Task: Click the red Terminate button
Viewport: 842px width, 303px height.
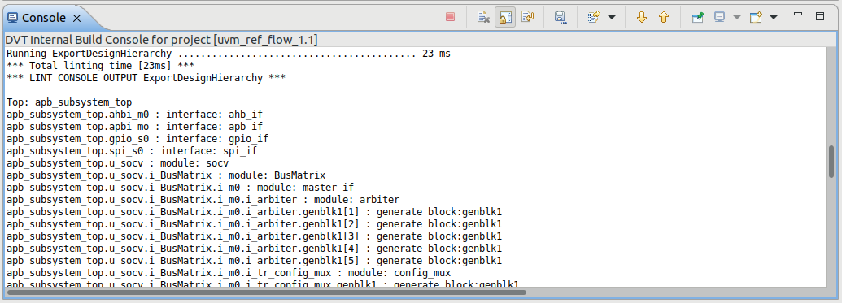Action: [450, 18]
